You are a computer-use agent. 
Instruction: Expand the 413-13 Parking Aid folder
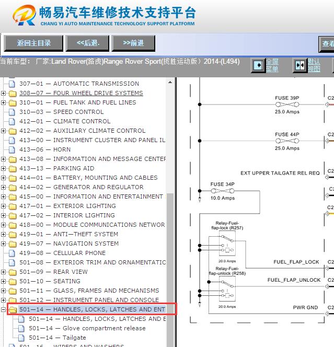(4, 169)
